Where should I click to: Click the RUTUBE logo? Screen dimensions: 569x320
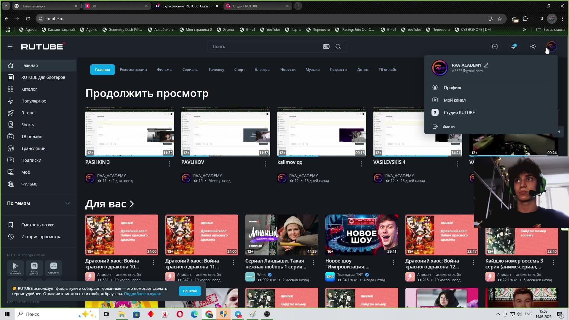tap(43, 47)
